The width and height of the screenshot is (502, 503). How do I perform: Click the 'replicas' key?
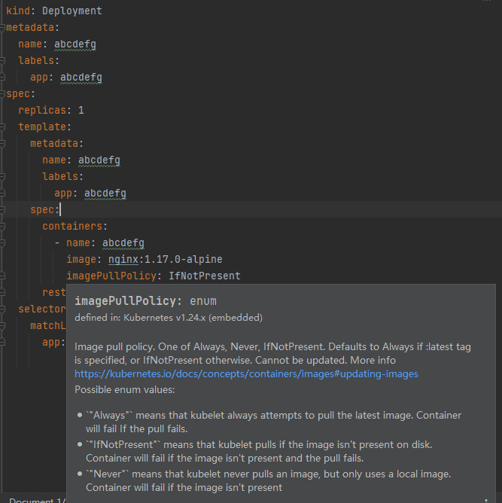pos(42,111)
